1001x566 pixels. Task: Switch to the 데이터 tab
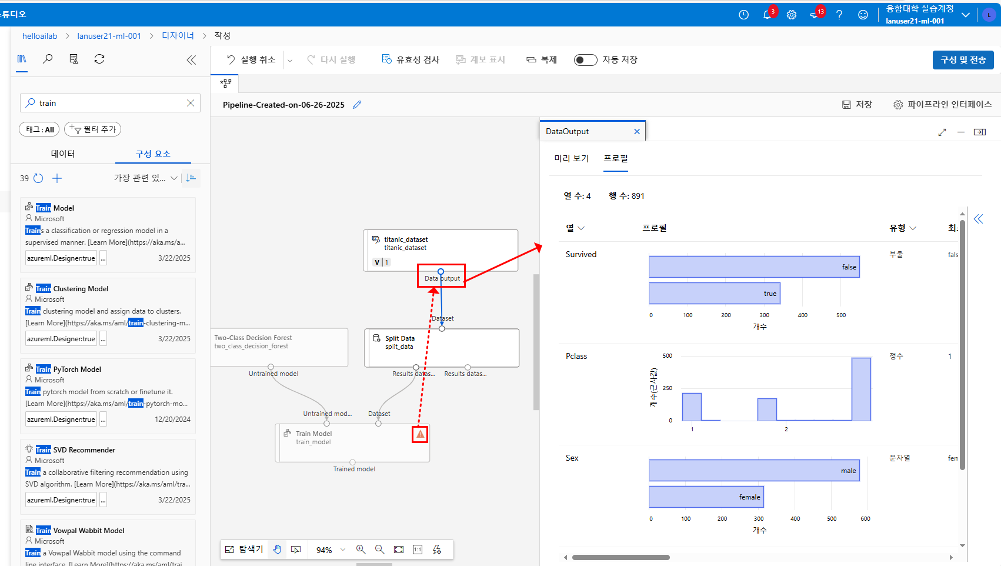[63, 154]
